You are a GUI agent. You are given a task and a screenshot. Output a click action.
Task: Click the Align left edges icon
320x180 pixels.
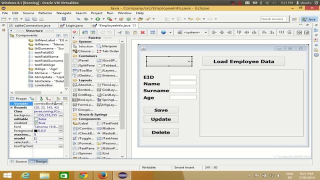(214, 32)
